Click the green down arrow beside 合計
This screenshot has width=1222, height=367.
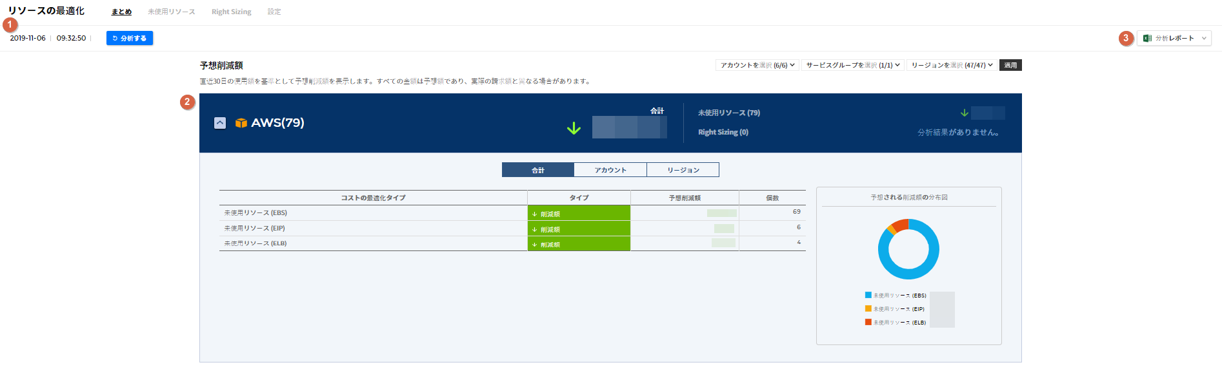point(574,129)
